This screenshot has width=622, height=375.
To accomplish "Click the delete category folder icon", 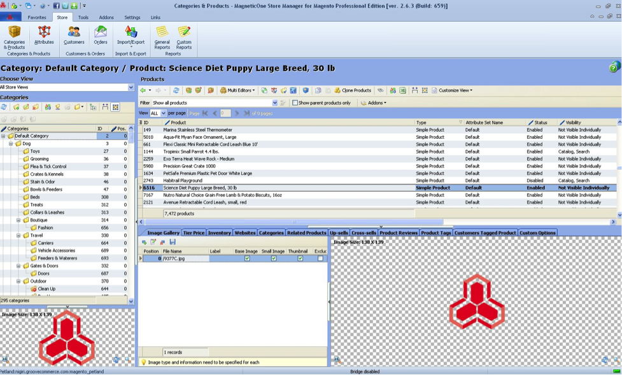I will pos(36,107).
